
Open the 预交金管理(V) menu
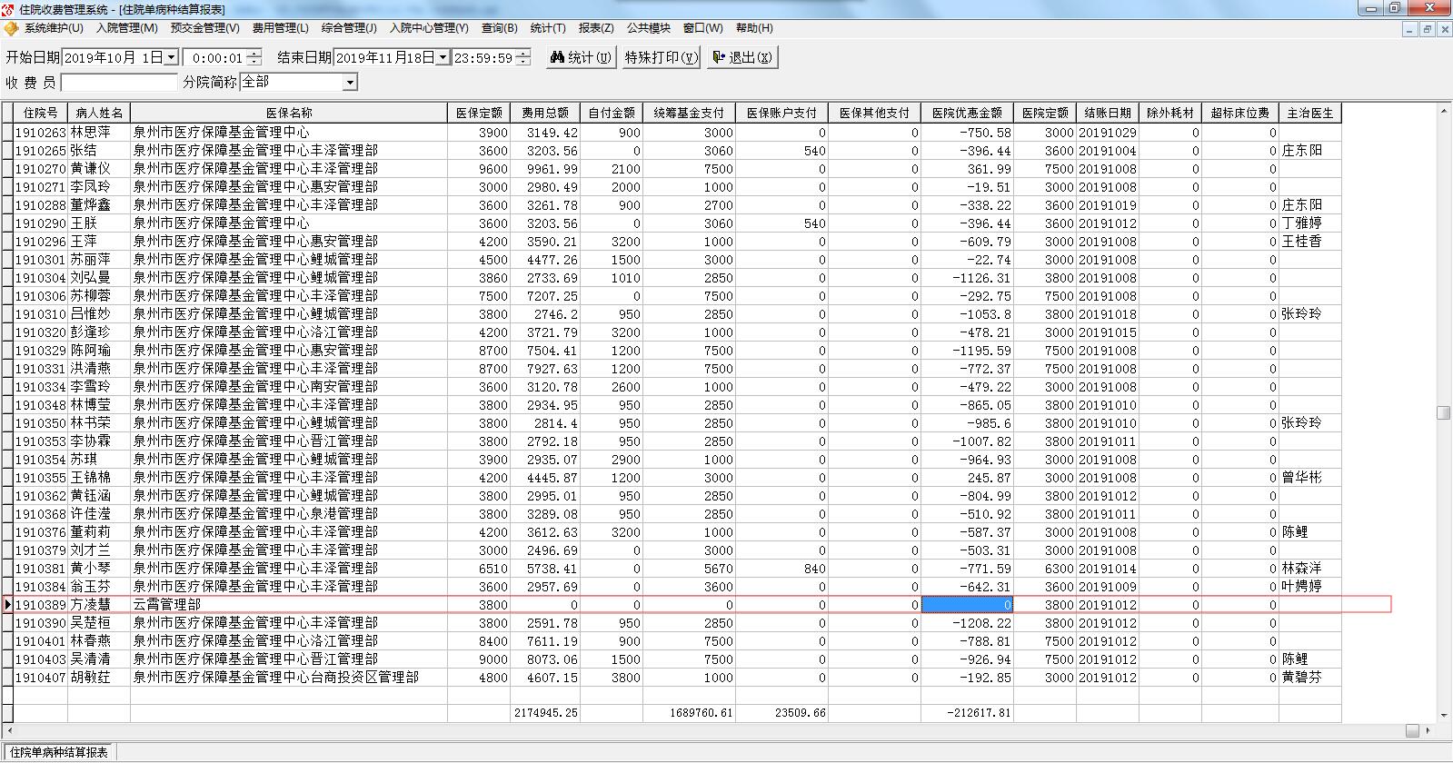(204, 28)
